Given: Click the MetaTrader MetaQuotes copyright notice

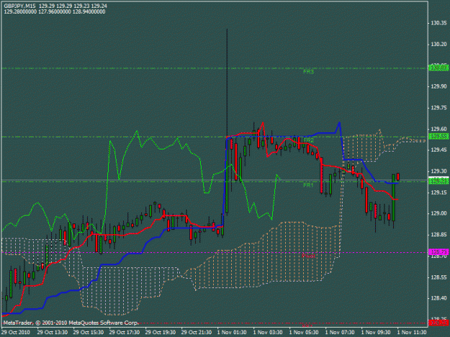Looking at the screenshot, I should pyautogui.click(x=71, y=323).
